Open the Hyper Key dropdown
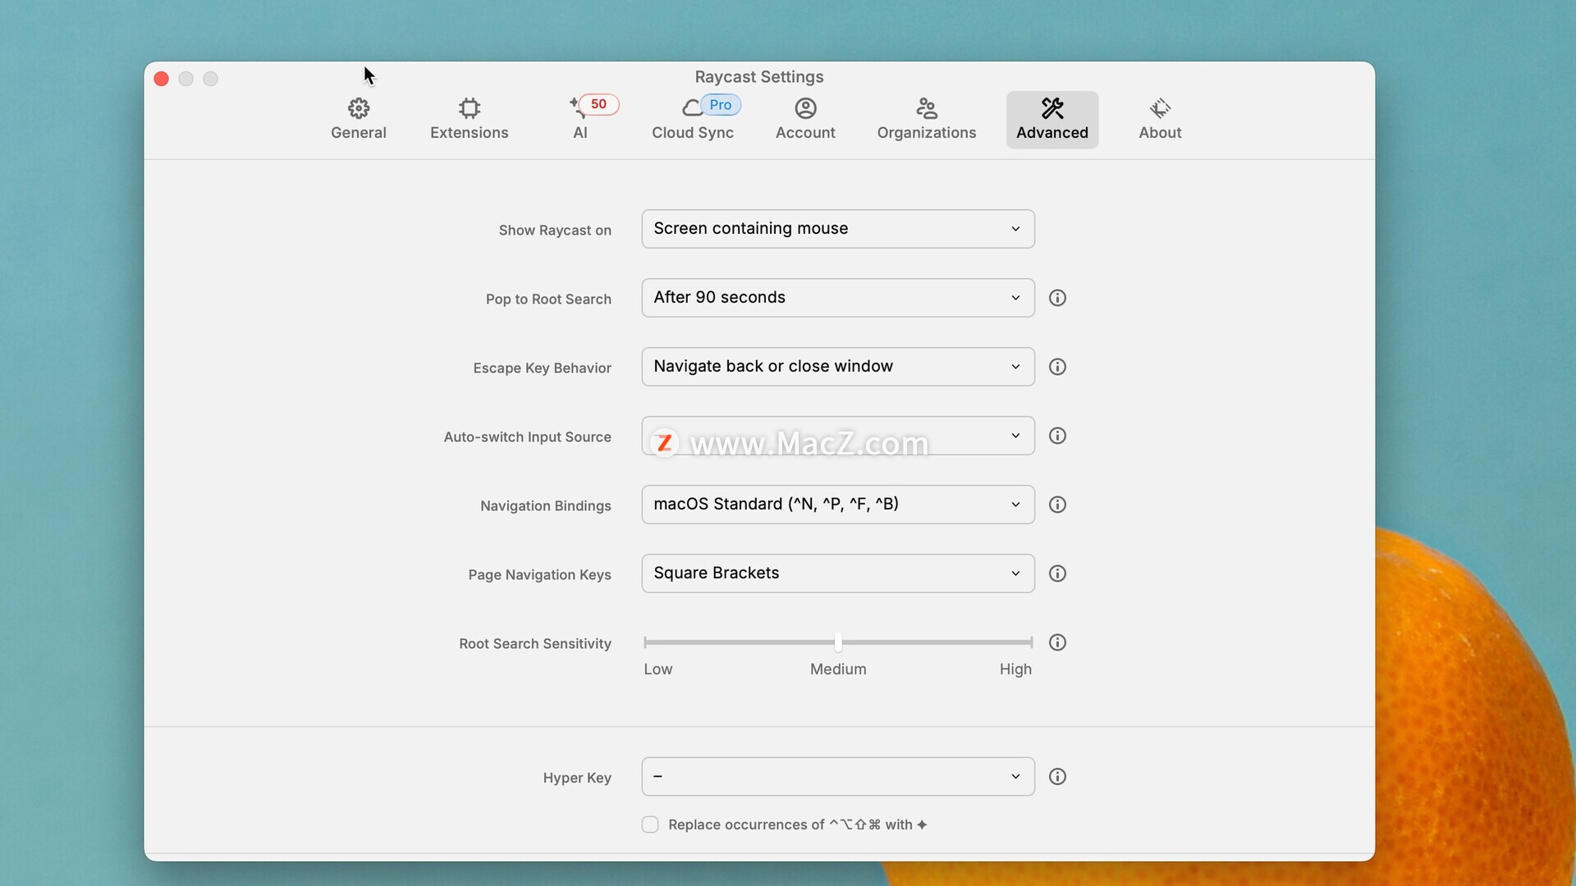This screenshot has height=886, width=1576. pyautogui.click(x=838, y=777)
